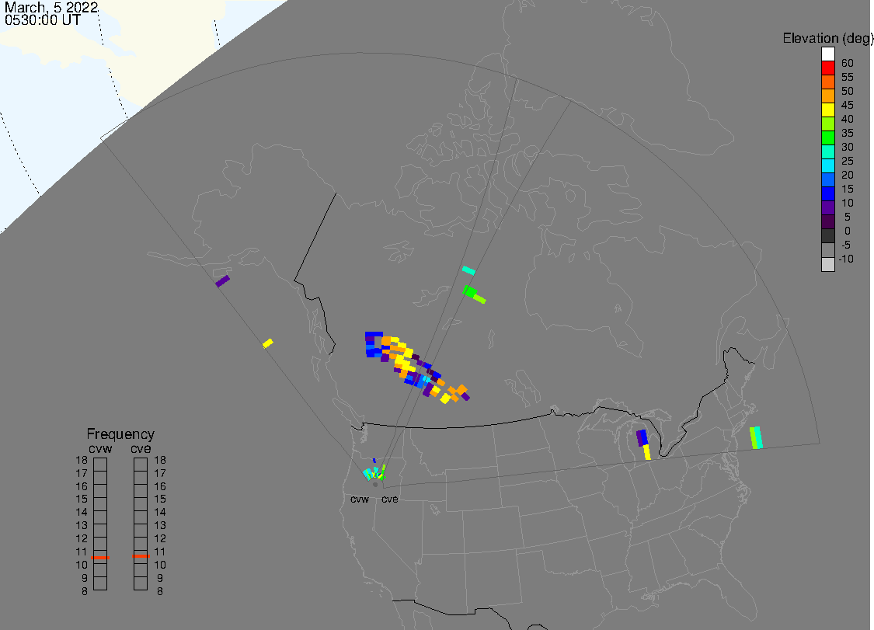
Task: Pick the yellow swatch in the Elevation legend
Action: click(827, 110)
